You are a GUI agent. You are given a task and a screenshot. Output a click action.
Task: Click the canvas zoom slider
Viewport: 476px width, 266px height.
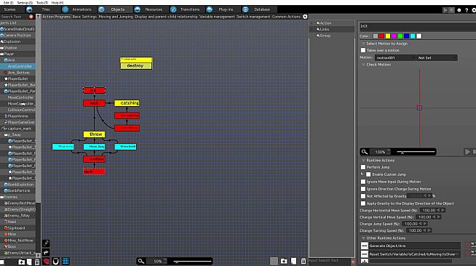click(x=192, y=261)
